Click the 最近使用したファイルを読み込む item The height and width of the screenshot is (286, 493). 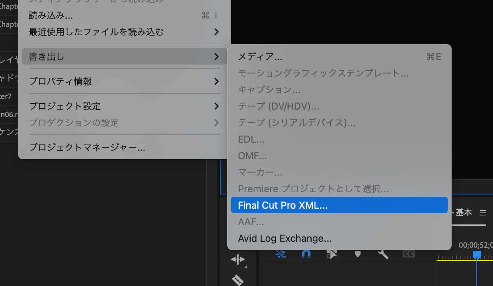125,32
